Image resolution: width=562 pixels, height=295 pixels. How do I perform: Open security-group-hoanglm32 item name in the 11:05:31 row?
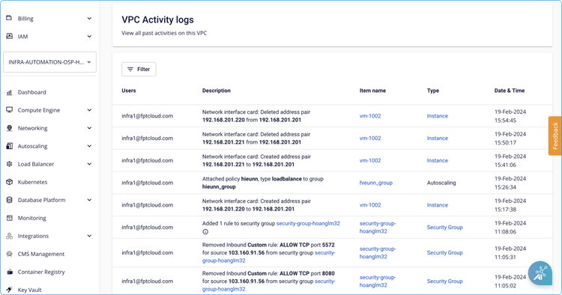point(378,252)
